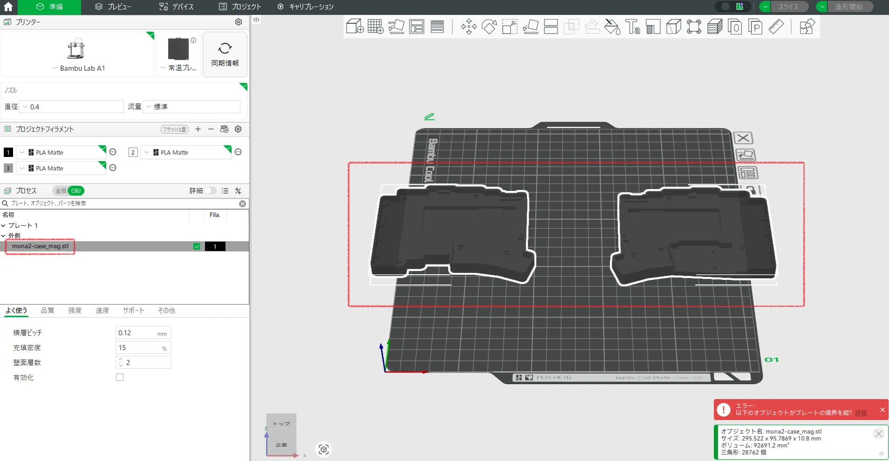Open the 詳細 link in error banner

[861, 413]
